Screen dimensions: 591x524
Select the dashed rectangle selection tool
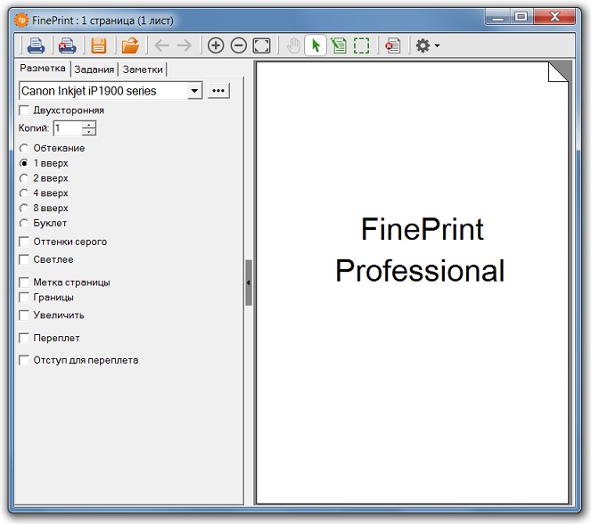tap(361, 45)
